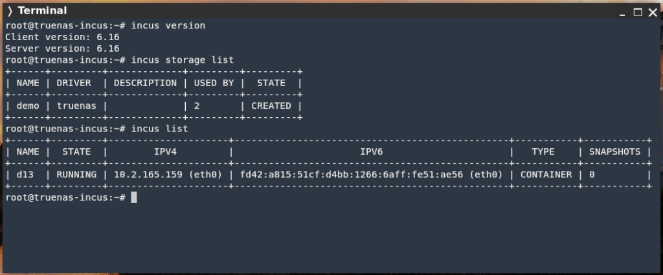Screen dimensions: 663x275
Task: Click the 'incus list' command text
Action: click(x=159, y=129)
